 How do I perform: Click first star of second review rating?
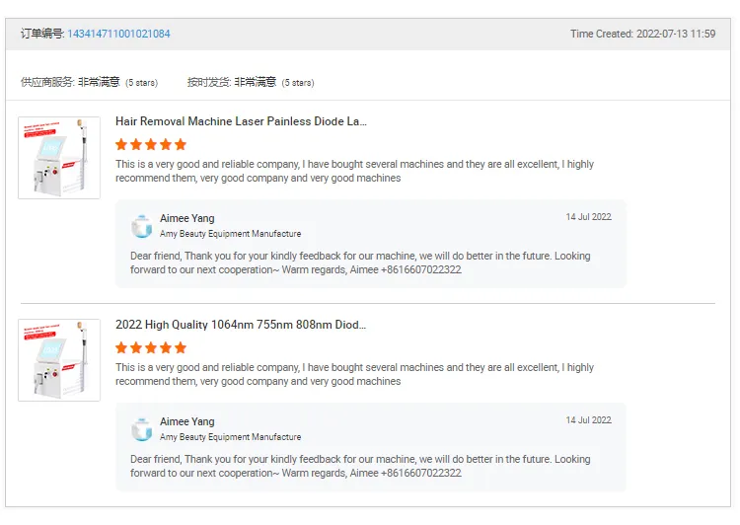pos(121,348)
